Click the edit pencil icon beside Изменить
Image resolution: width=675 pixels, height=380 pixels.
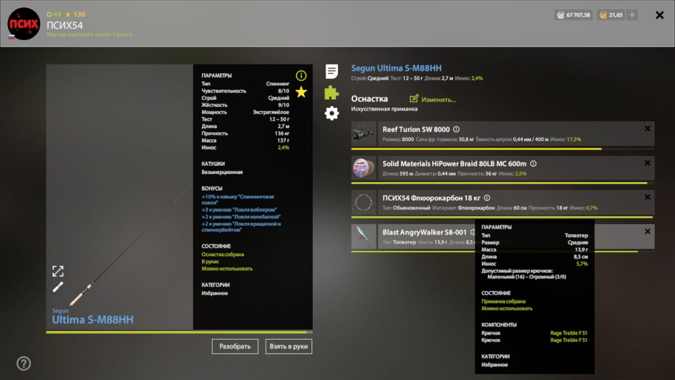click(x=414, y=98)
